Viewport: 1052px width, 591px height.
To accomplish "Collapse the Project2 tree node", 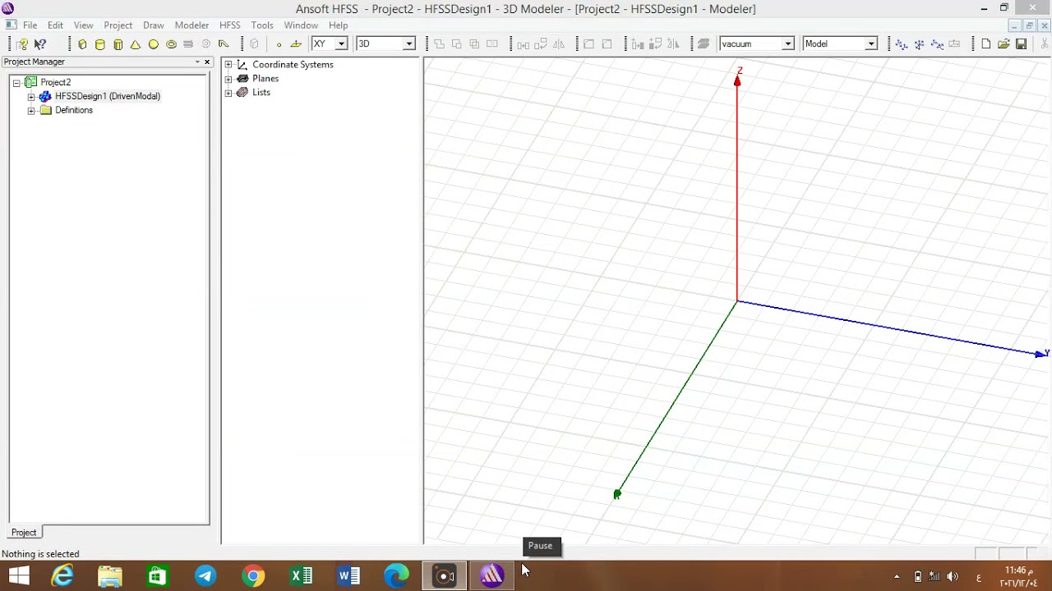I will click(16, 83).
